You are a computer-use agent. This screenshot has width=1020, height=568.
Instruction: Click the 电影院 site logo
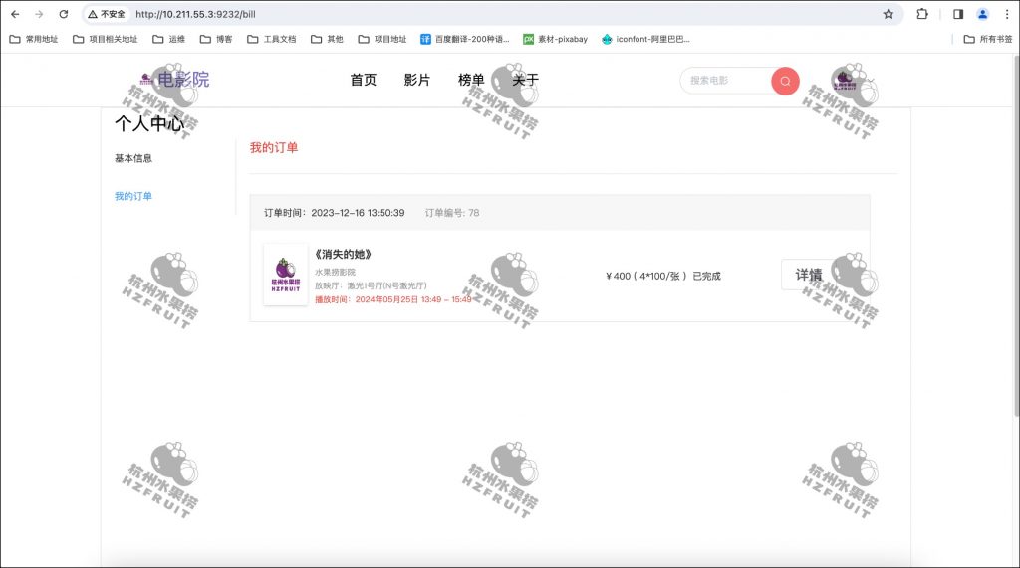tap(175, 80)
